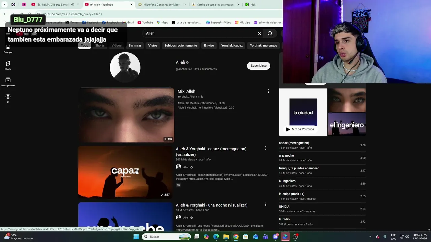
Task: Show hidden system tray icons chevron
Action: pos(370,237)
